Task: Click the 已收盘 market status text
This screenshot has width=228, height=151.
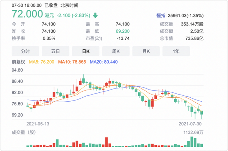Action: [x=51, y=6]
